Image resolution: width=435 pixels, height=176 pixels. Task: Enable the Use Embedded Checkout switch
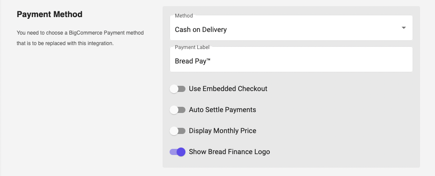pos(178,89)
